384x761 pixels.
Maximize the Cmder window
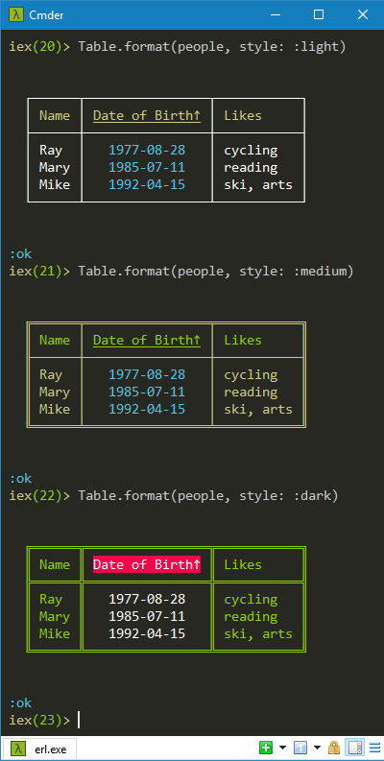pyautogui.click(x=319, y=15)
